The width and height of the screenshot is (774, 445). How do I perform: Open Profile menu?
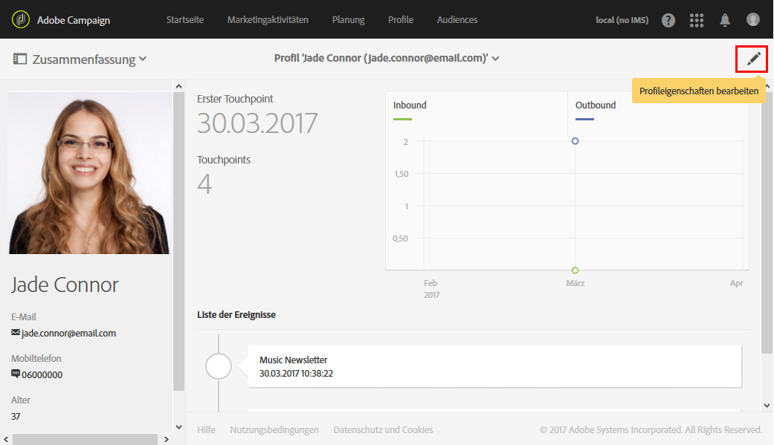pyautogui.click(x=400, y=20)
